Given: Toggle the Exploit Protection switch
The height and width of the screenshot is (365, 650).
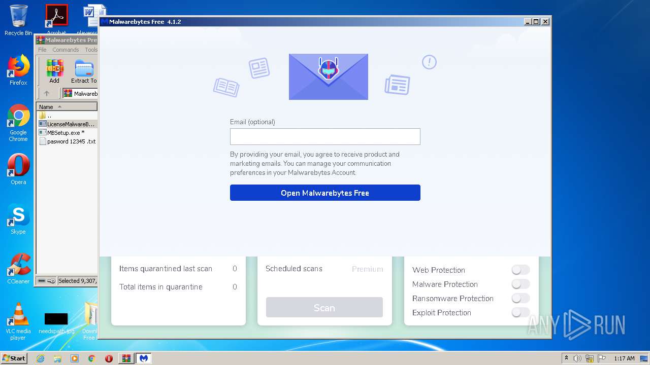Looking at the screenshot, I should [x=521, y=313].
